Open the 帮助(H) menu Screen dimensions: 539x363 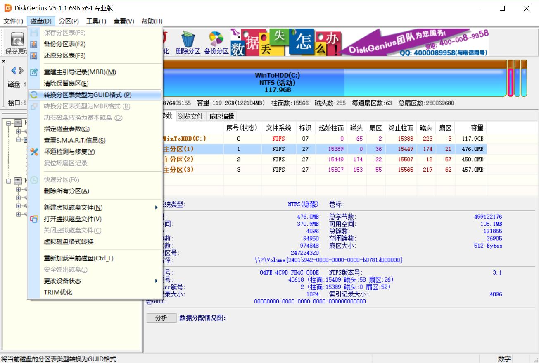click(x=152, y=21)
